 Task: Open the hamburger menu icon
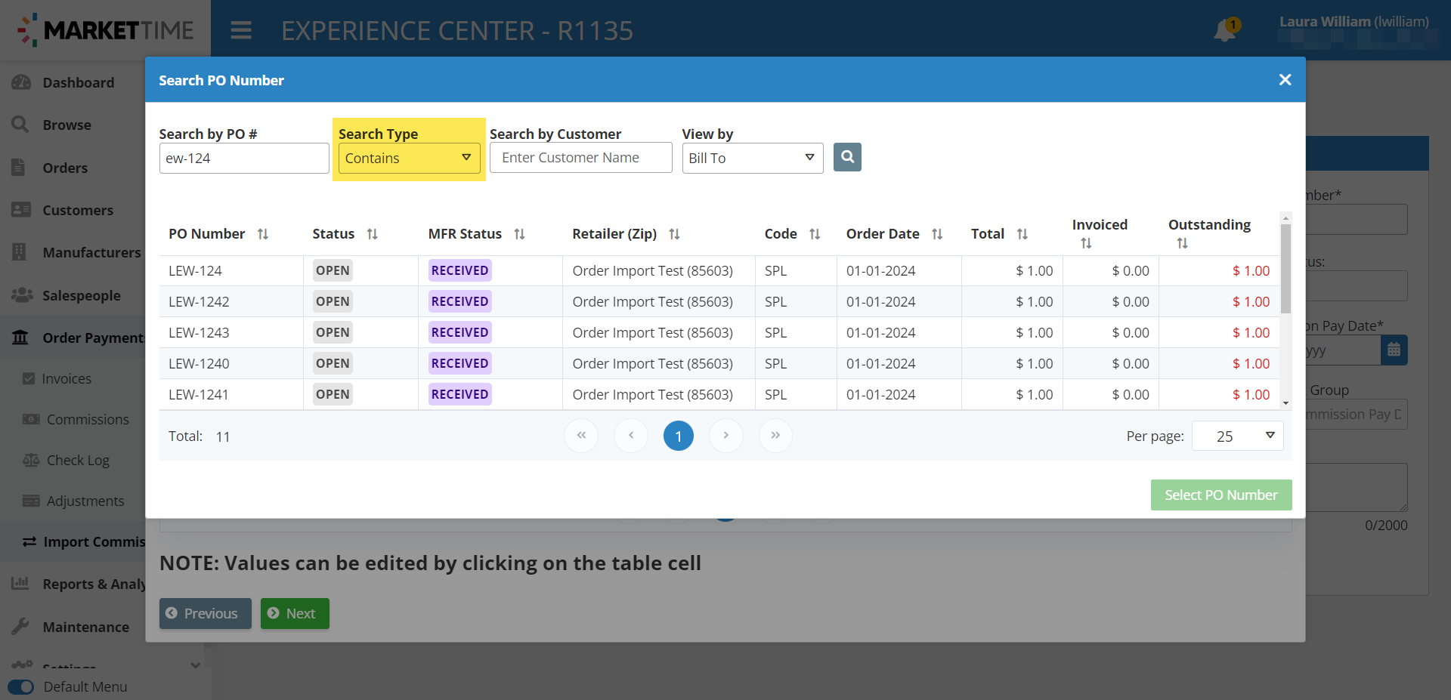point(241,30)
